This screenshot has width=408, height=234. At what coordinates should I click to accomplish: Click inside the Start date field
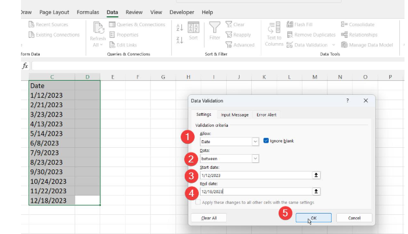point(256,175)
